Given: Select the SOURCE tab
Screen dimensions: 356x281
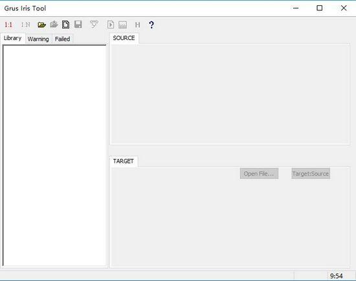Looking at the screenshot, I should pyautogui.click(x=124, y=38).
